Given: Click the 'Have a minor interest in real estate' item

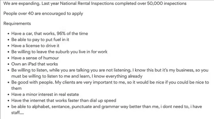Looking at the screenshot, I should pyautogui.click(x=45, y=95).
